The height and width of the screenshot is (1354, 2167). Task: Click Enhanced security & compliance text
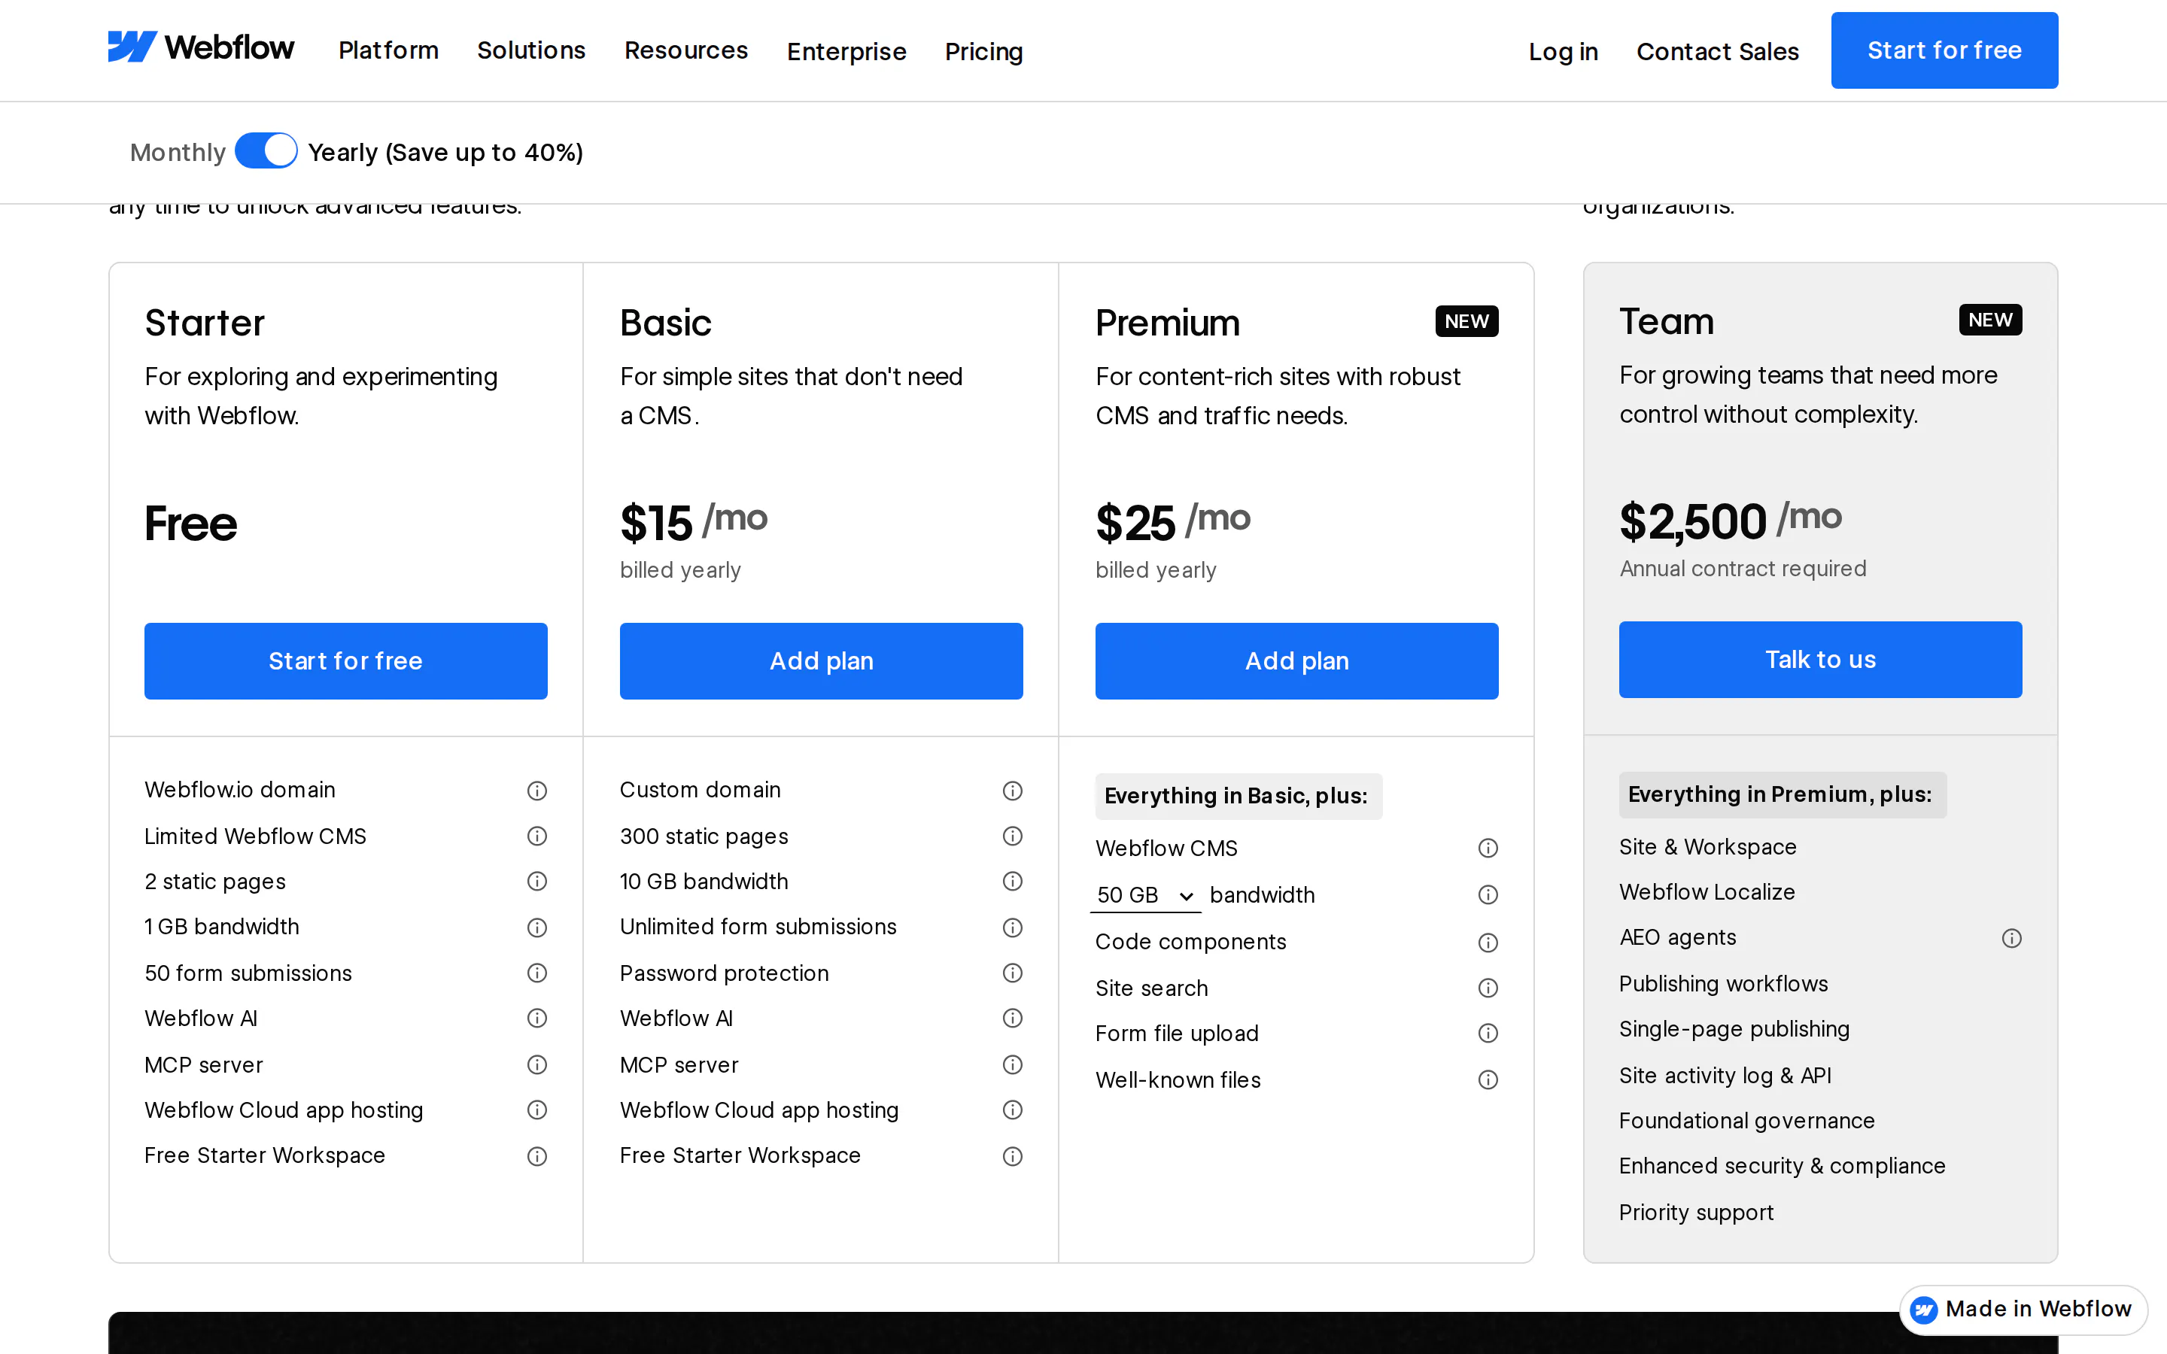pos(1782,1166)
